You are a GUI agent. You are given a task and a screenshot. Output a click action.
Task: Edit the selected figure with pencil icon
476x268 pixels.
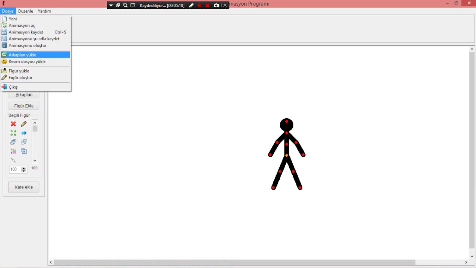24,124
